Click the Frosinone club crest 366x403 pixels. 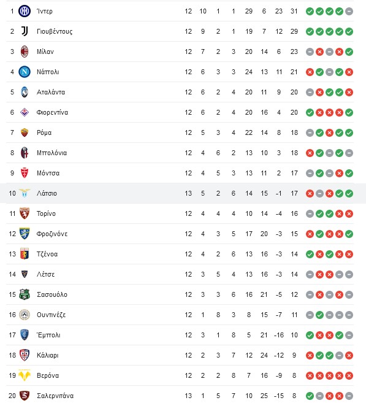click(25, 234)
